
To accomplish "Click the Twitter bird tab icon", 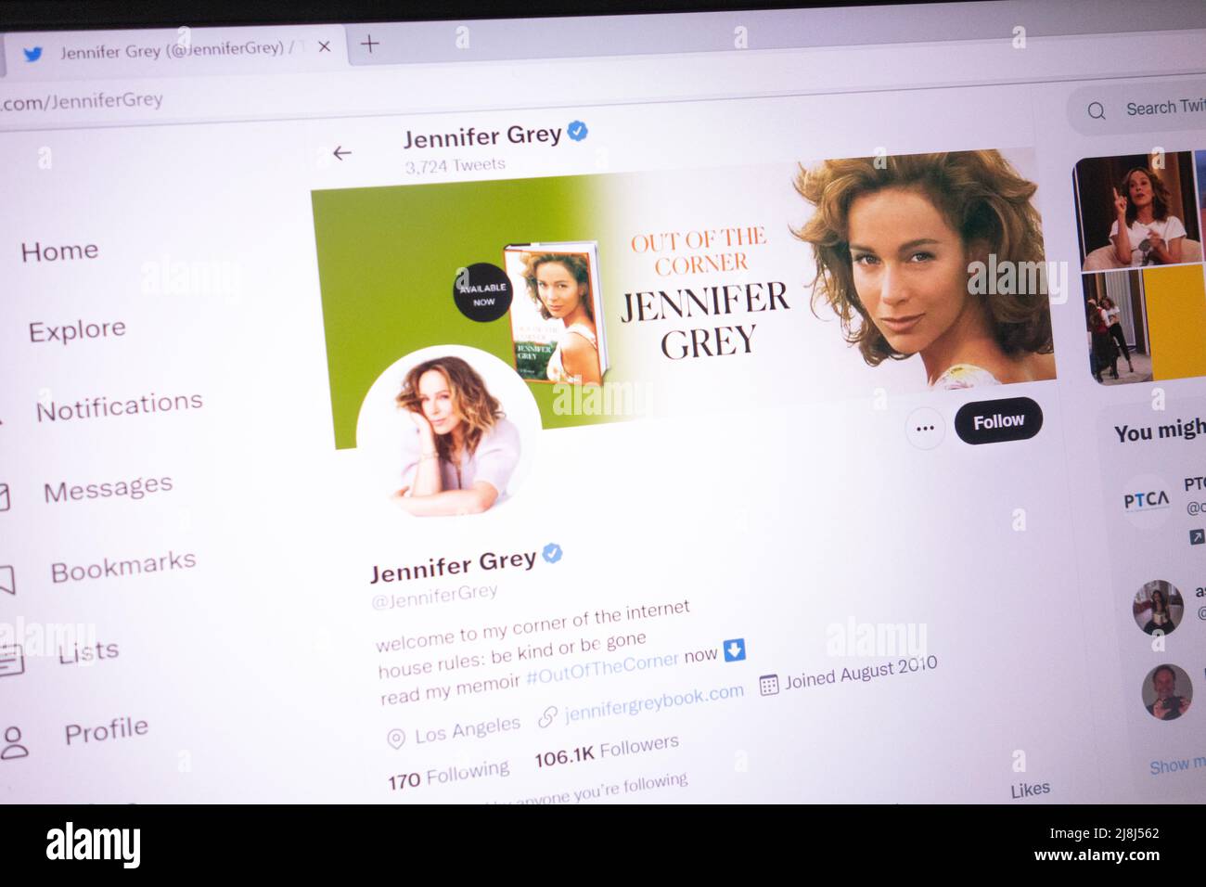I will pos(33,54).
